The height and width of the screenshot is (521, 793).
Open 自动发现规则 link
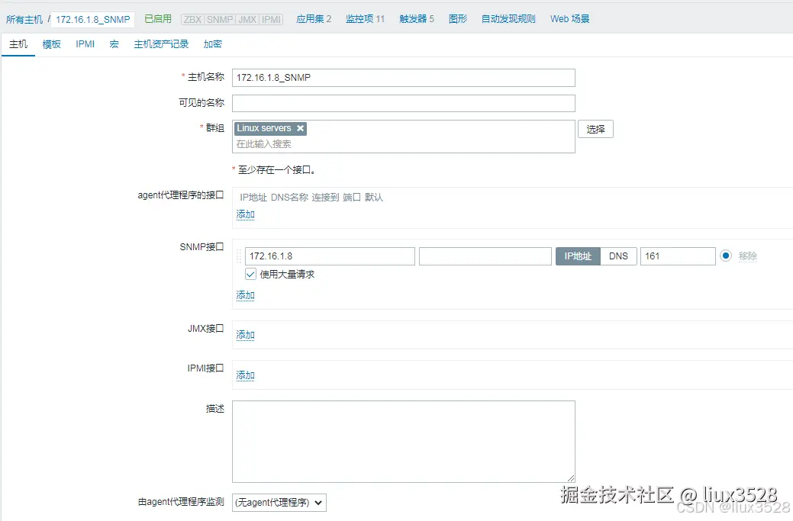coord(508,19)
